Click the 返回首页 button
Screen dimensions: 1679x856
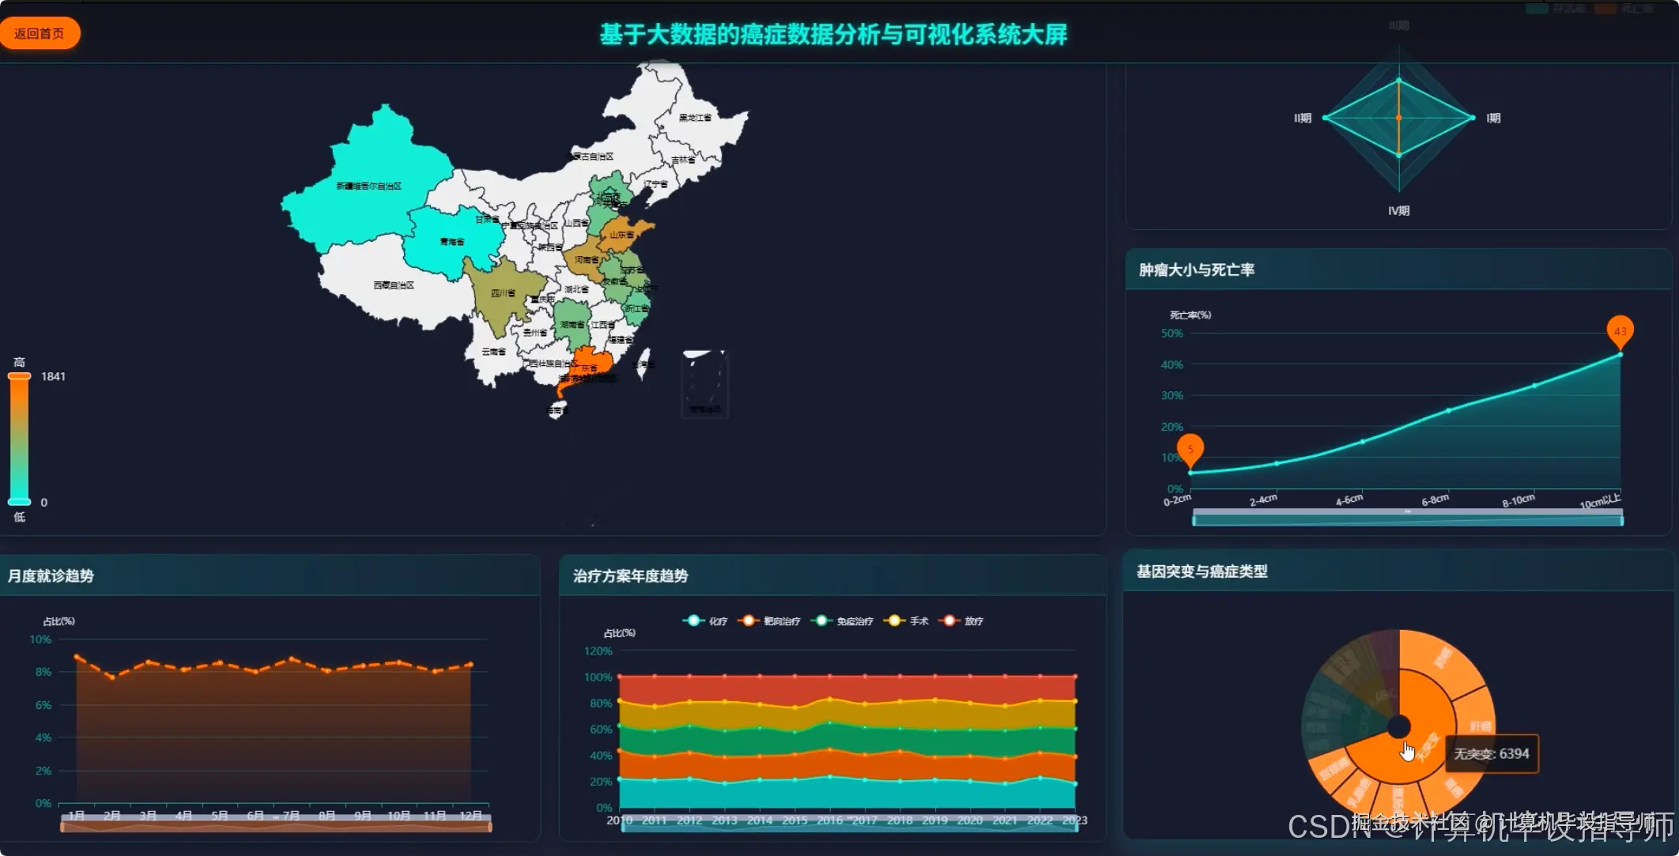point(40,33)
